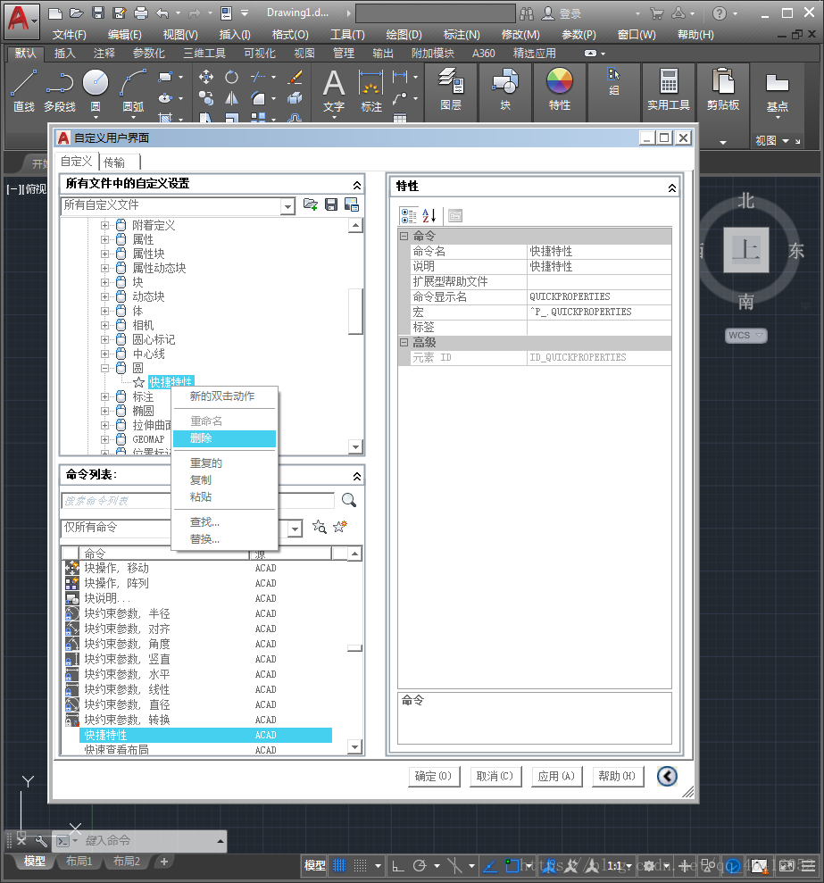Click the categorized view icon in properties pane
Viewport: 824px width, 883px height.
click(408, 216)
